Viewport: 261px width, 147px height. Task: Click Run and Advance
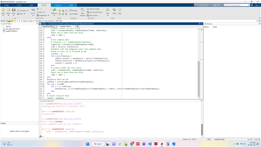[95, 12]
